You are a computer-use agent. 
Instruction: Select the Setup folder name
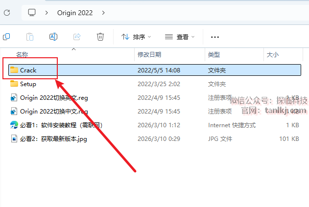[x=28, y=84]
